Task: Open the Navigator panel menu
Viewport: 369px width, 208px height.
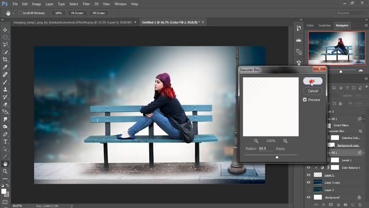Action: 366,25
